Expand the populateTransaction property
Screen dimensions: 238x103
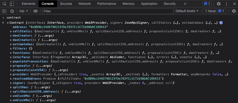(11, 62)
